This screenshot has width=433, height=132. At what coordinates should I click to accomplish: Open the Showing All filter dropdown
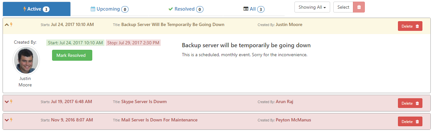[x=312, y=7]
